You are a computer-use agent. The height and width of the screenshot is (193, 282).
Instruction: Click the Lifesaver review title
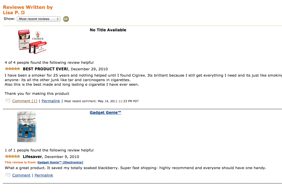coord(32,157)
